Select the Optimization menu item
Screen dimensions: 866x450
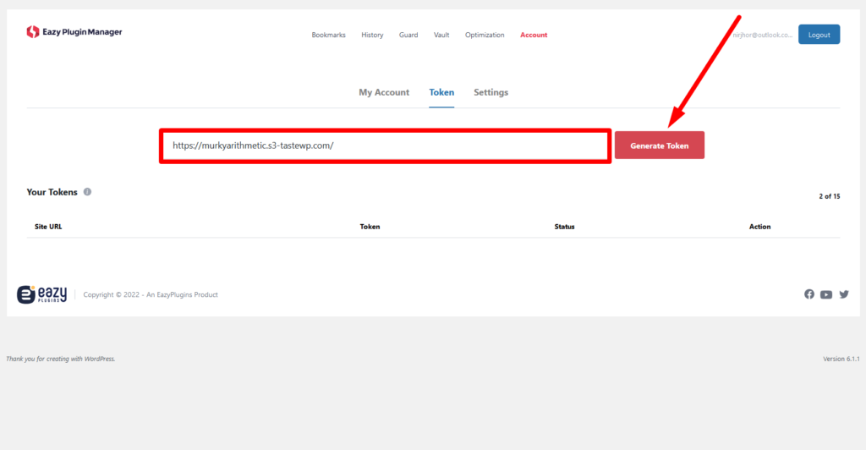[x=485, y=35]
